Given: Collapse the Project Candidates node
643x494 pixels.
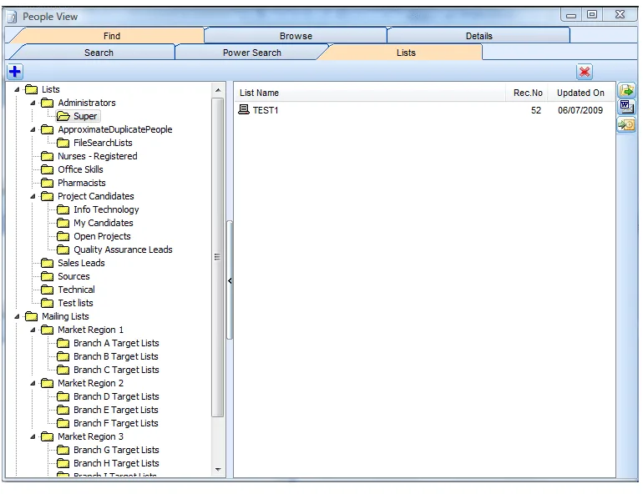Looking at the screenshot, I should tap(33, 196).
